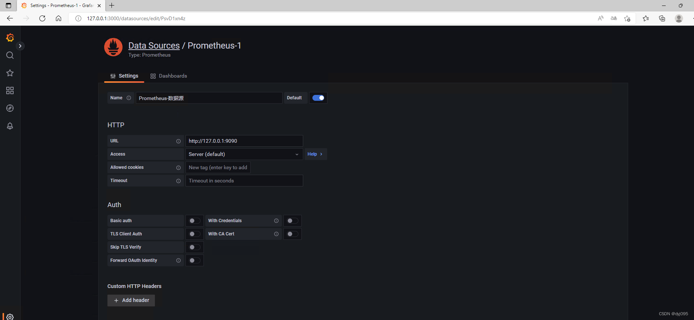Open the Dashboards grid icon in the sidebar
Screen dimensions: 694x320
10,90
